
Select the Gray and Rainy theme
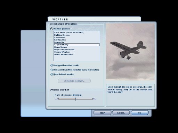tap(77, 45)
